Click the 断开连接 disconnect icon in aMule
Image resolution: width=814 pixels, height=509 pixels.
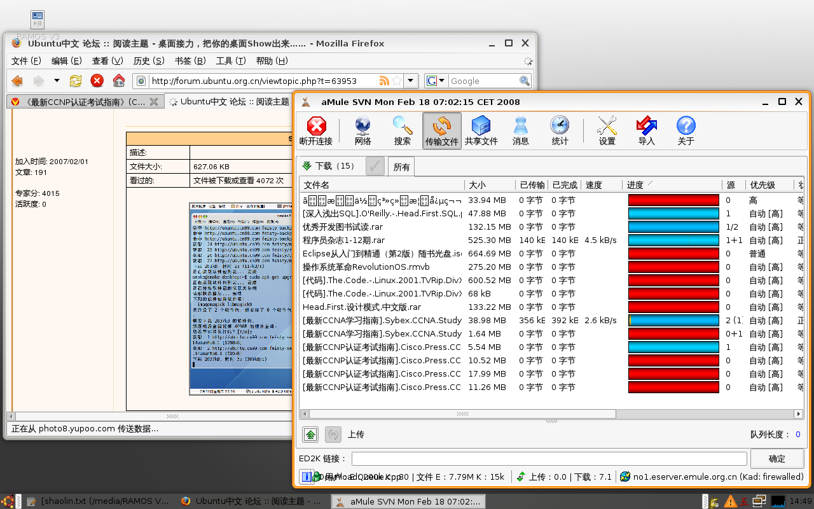click(316, 125)
